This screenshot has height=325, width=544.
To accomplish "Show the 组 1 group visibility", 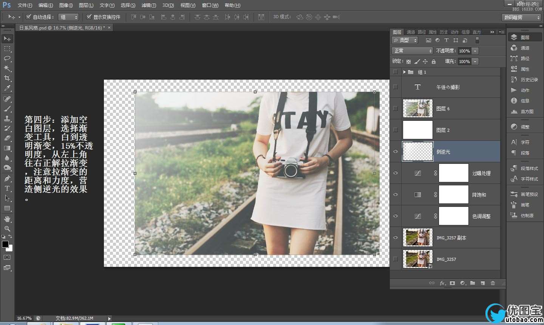I will (x=396, y=72).
